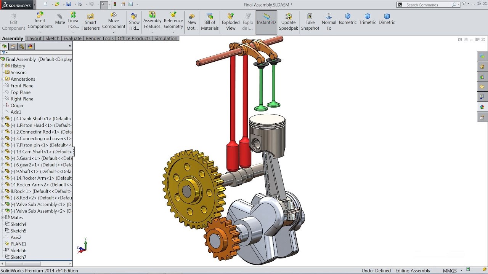
Task: Select PLANE1 in the tree
Action: 18,244
